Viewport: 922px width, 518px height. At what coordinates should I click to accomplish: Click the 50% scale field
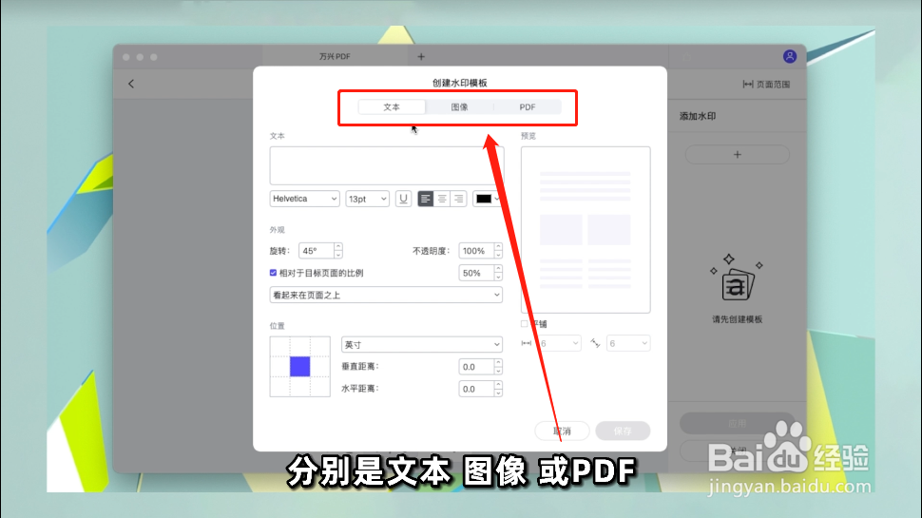click(x=475, y=273)
